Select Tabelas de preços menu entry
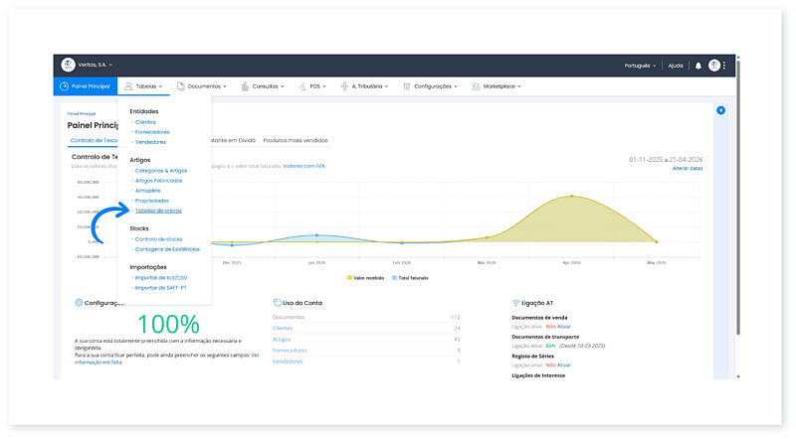 click(x=158, y=211)
